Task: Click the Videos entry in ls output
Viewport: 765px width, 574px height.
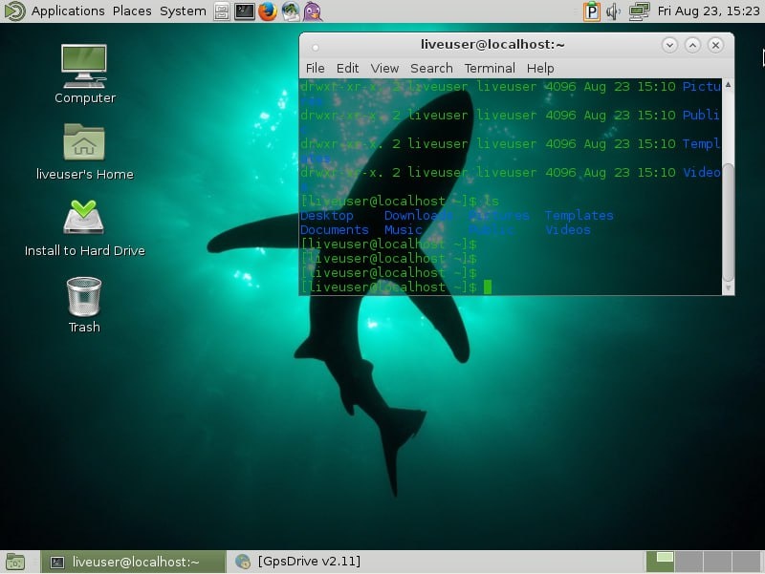Action: click(568, 229)
